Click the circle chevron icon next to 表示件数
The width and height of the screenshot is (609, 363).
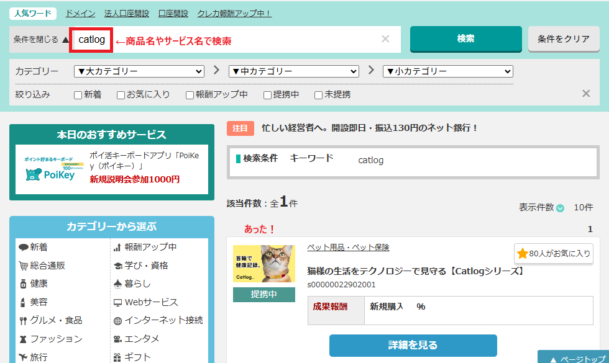click(560, 208)
